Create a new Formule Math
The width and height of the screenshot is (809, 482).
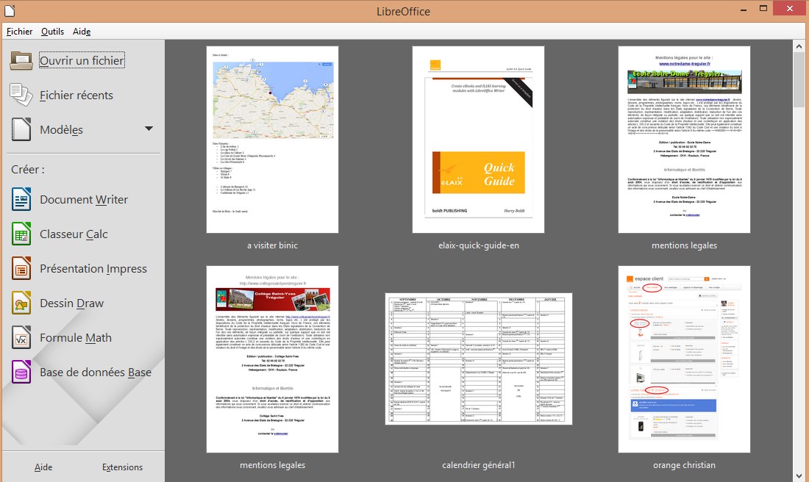76,338
